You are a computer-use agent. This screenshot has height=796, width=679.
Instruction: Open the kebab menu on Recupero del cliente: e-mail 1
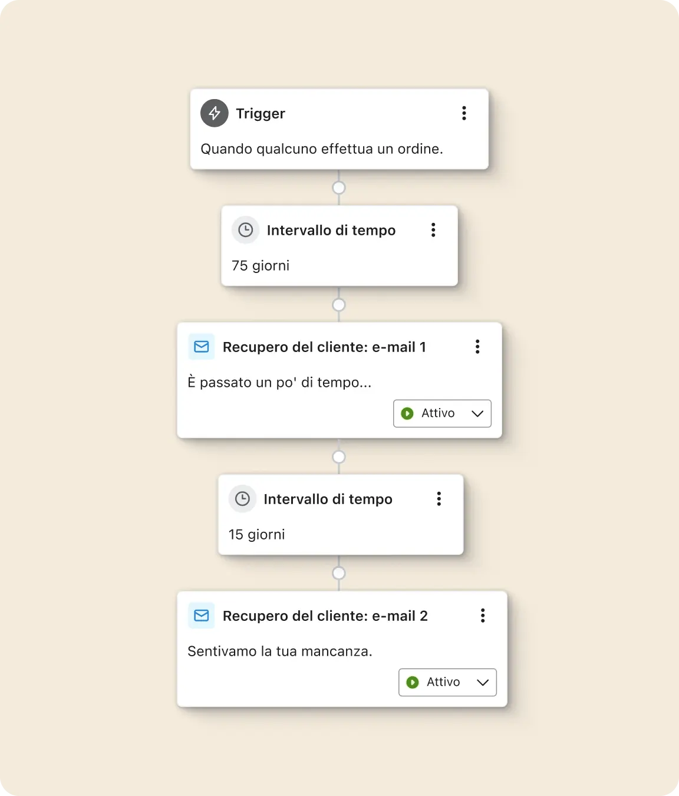[x=478, y=347]
